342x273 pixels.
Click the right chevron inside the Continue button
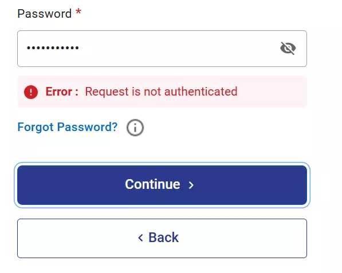point(191,185)
